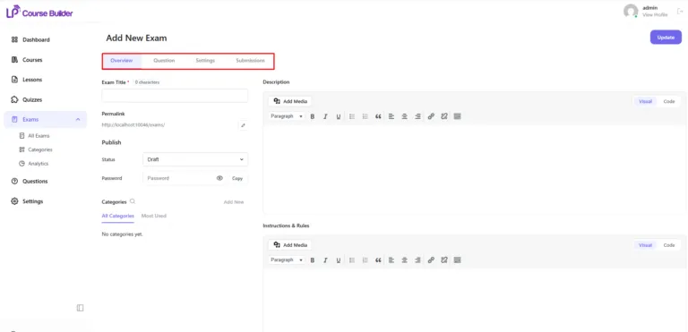Image resolution: width=688 pixels, height=332 pixels.
Task: Open Settings in the sidebar
Action: pyautogui.click(x=27, y=201)
